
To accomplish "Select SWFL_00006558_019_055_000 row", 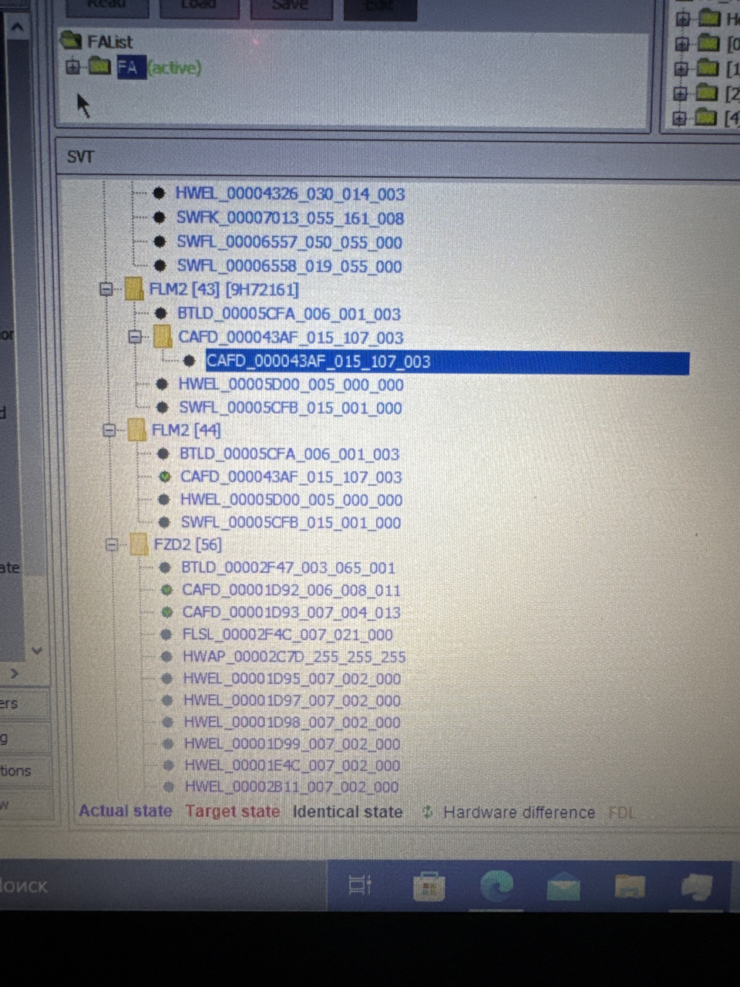I will click(x=289, y=266).
